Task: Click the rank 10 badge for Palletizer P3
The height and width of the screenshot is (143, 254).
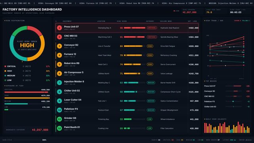Action: click(59, 110)
